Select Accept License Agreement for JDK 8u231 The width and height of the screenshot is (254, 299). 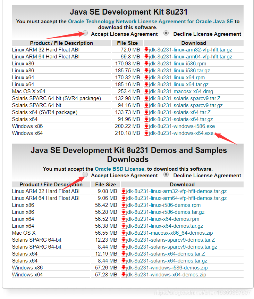85,33
